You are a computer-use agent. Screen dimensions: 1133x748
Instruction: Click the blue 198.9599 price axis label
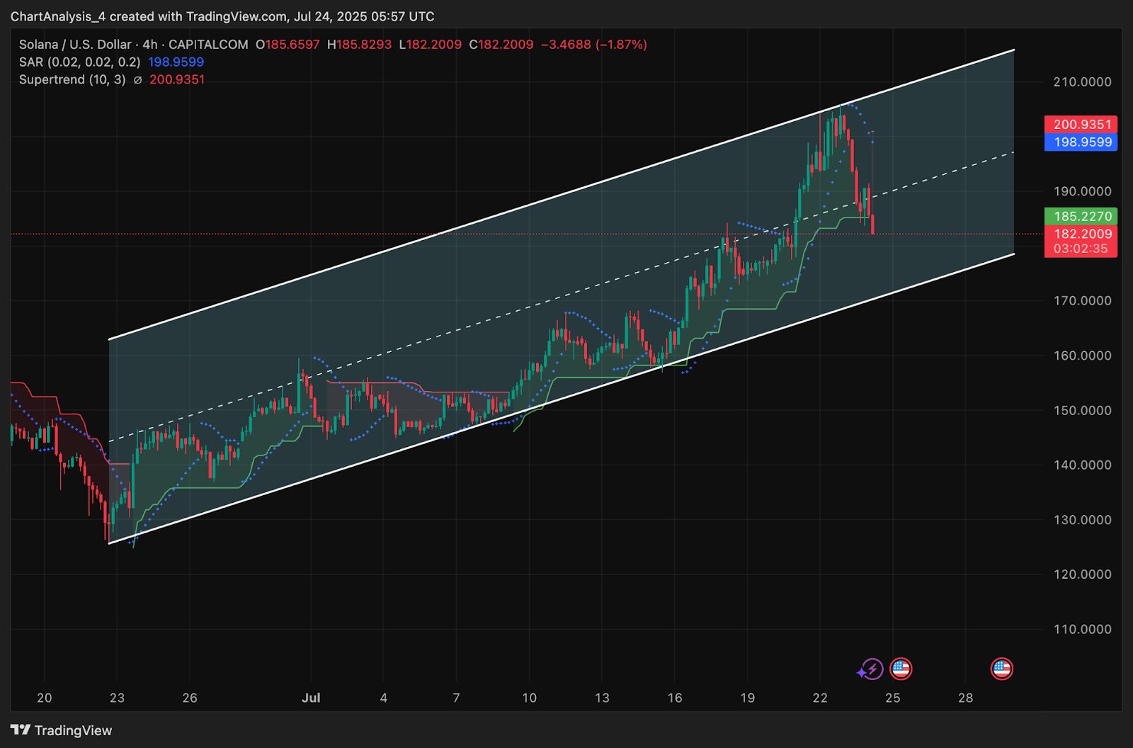(1081, 142)
